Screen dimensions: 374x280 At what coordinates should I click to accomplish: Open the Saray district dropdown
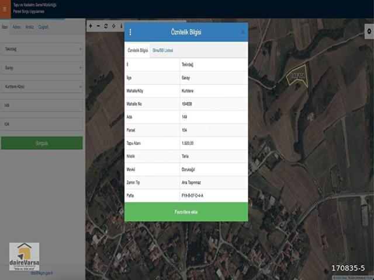click(42, 68)
